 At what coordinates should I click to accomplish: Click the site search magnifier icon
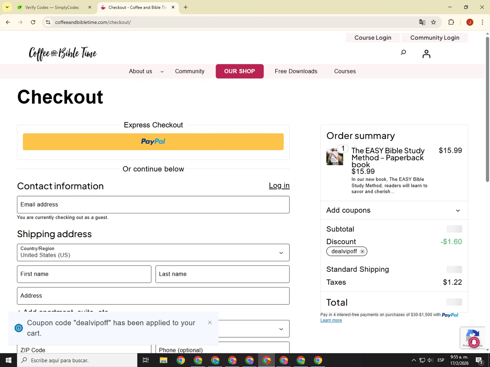tap(403, 53)
